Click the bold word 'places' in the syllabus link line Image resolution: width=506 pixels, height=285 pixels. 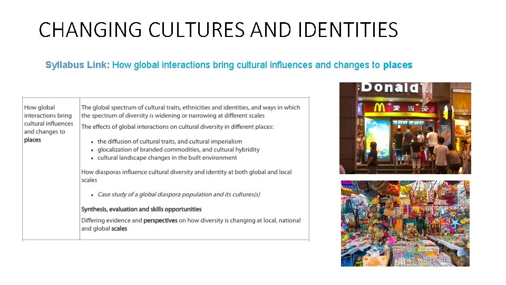397,65
